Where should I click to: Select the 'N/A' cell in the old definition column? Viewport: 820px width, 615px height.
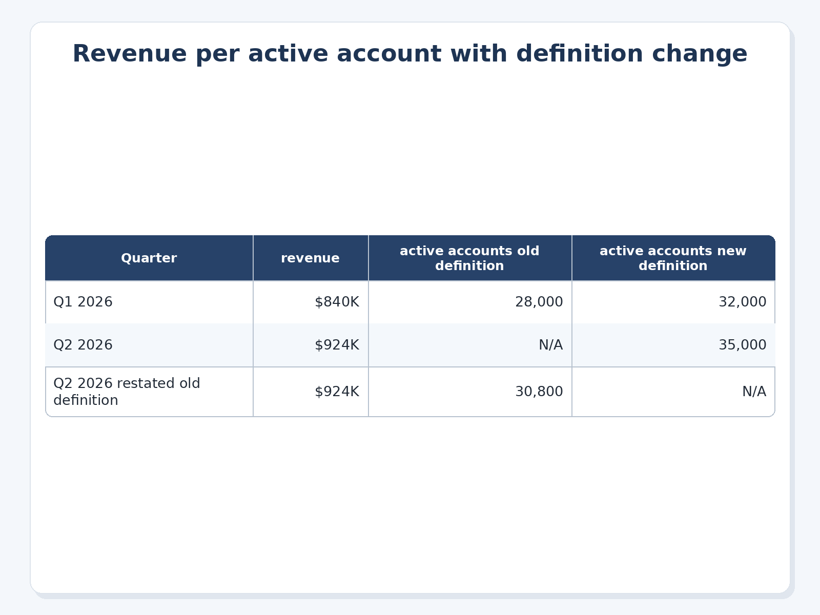coord(470,345)
